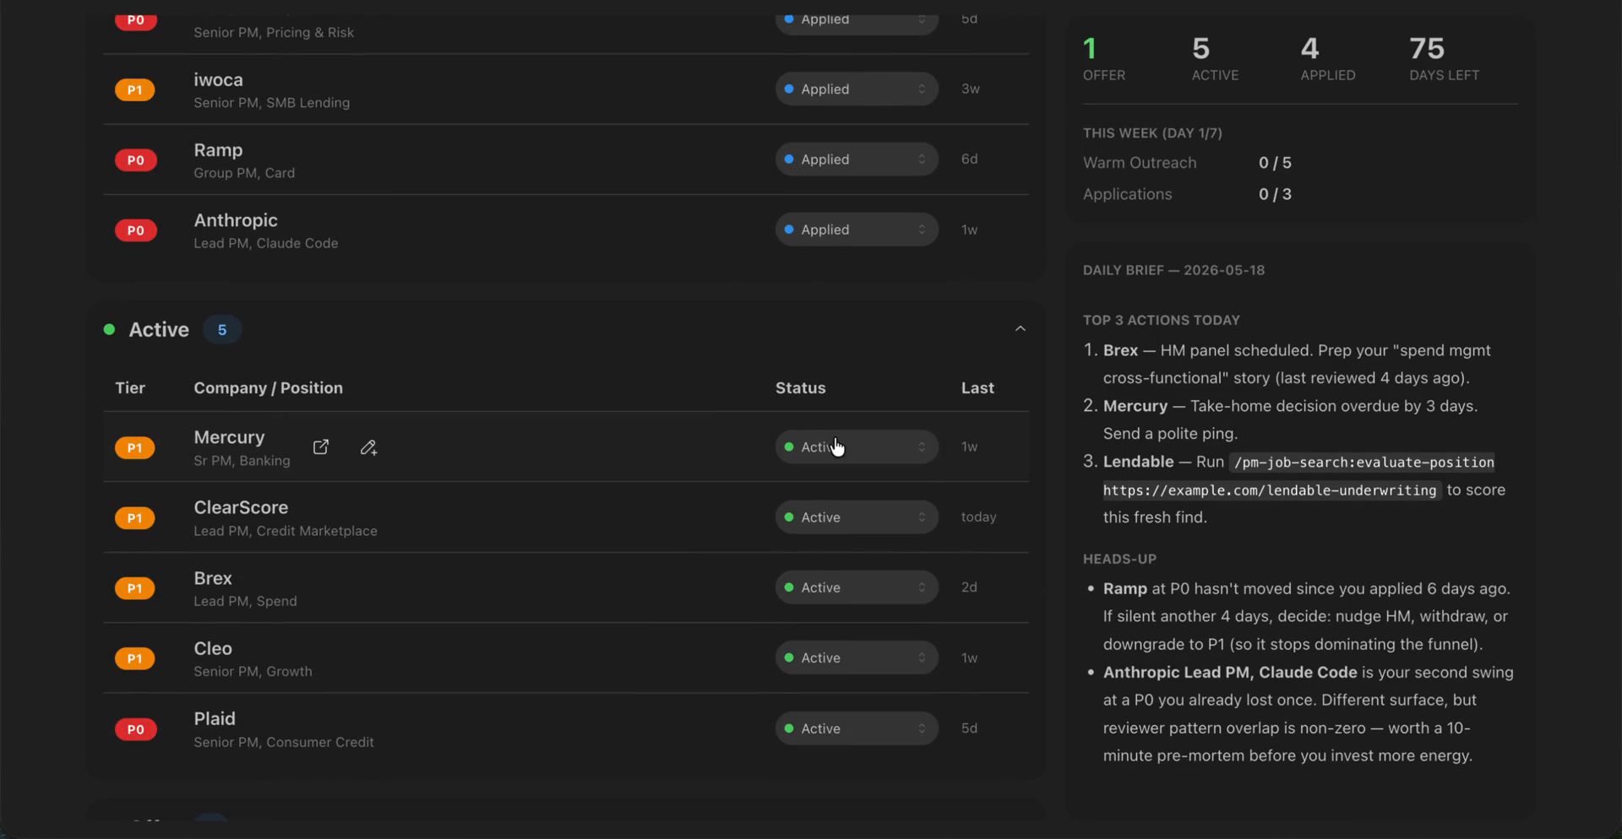Screen dimensions: 1622x839
Task: Click the 5 ACTIVE stat
Action: pyautogui.click(x=1215, y=58)
